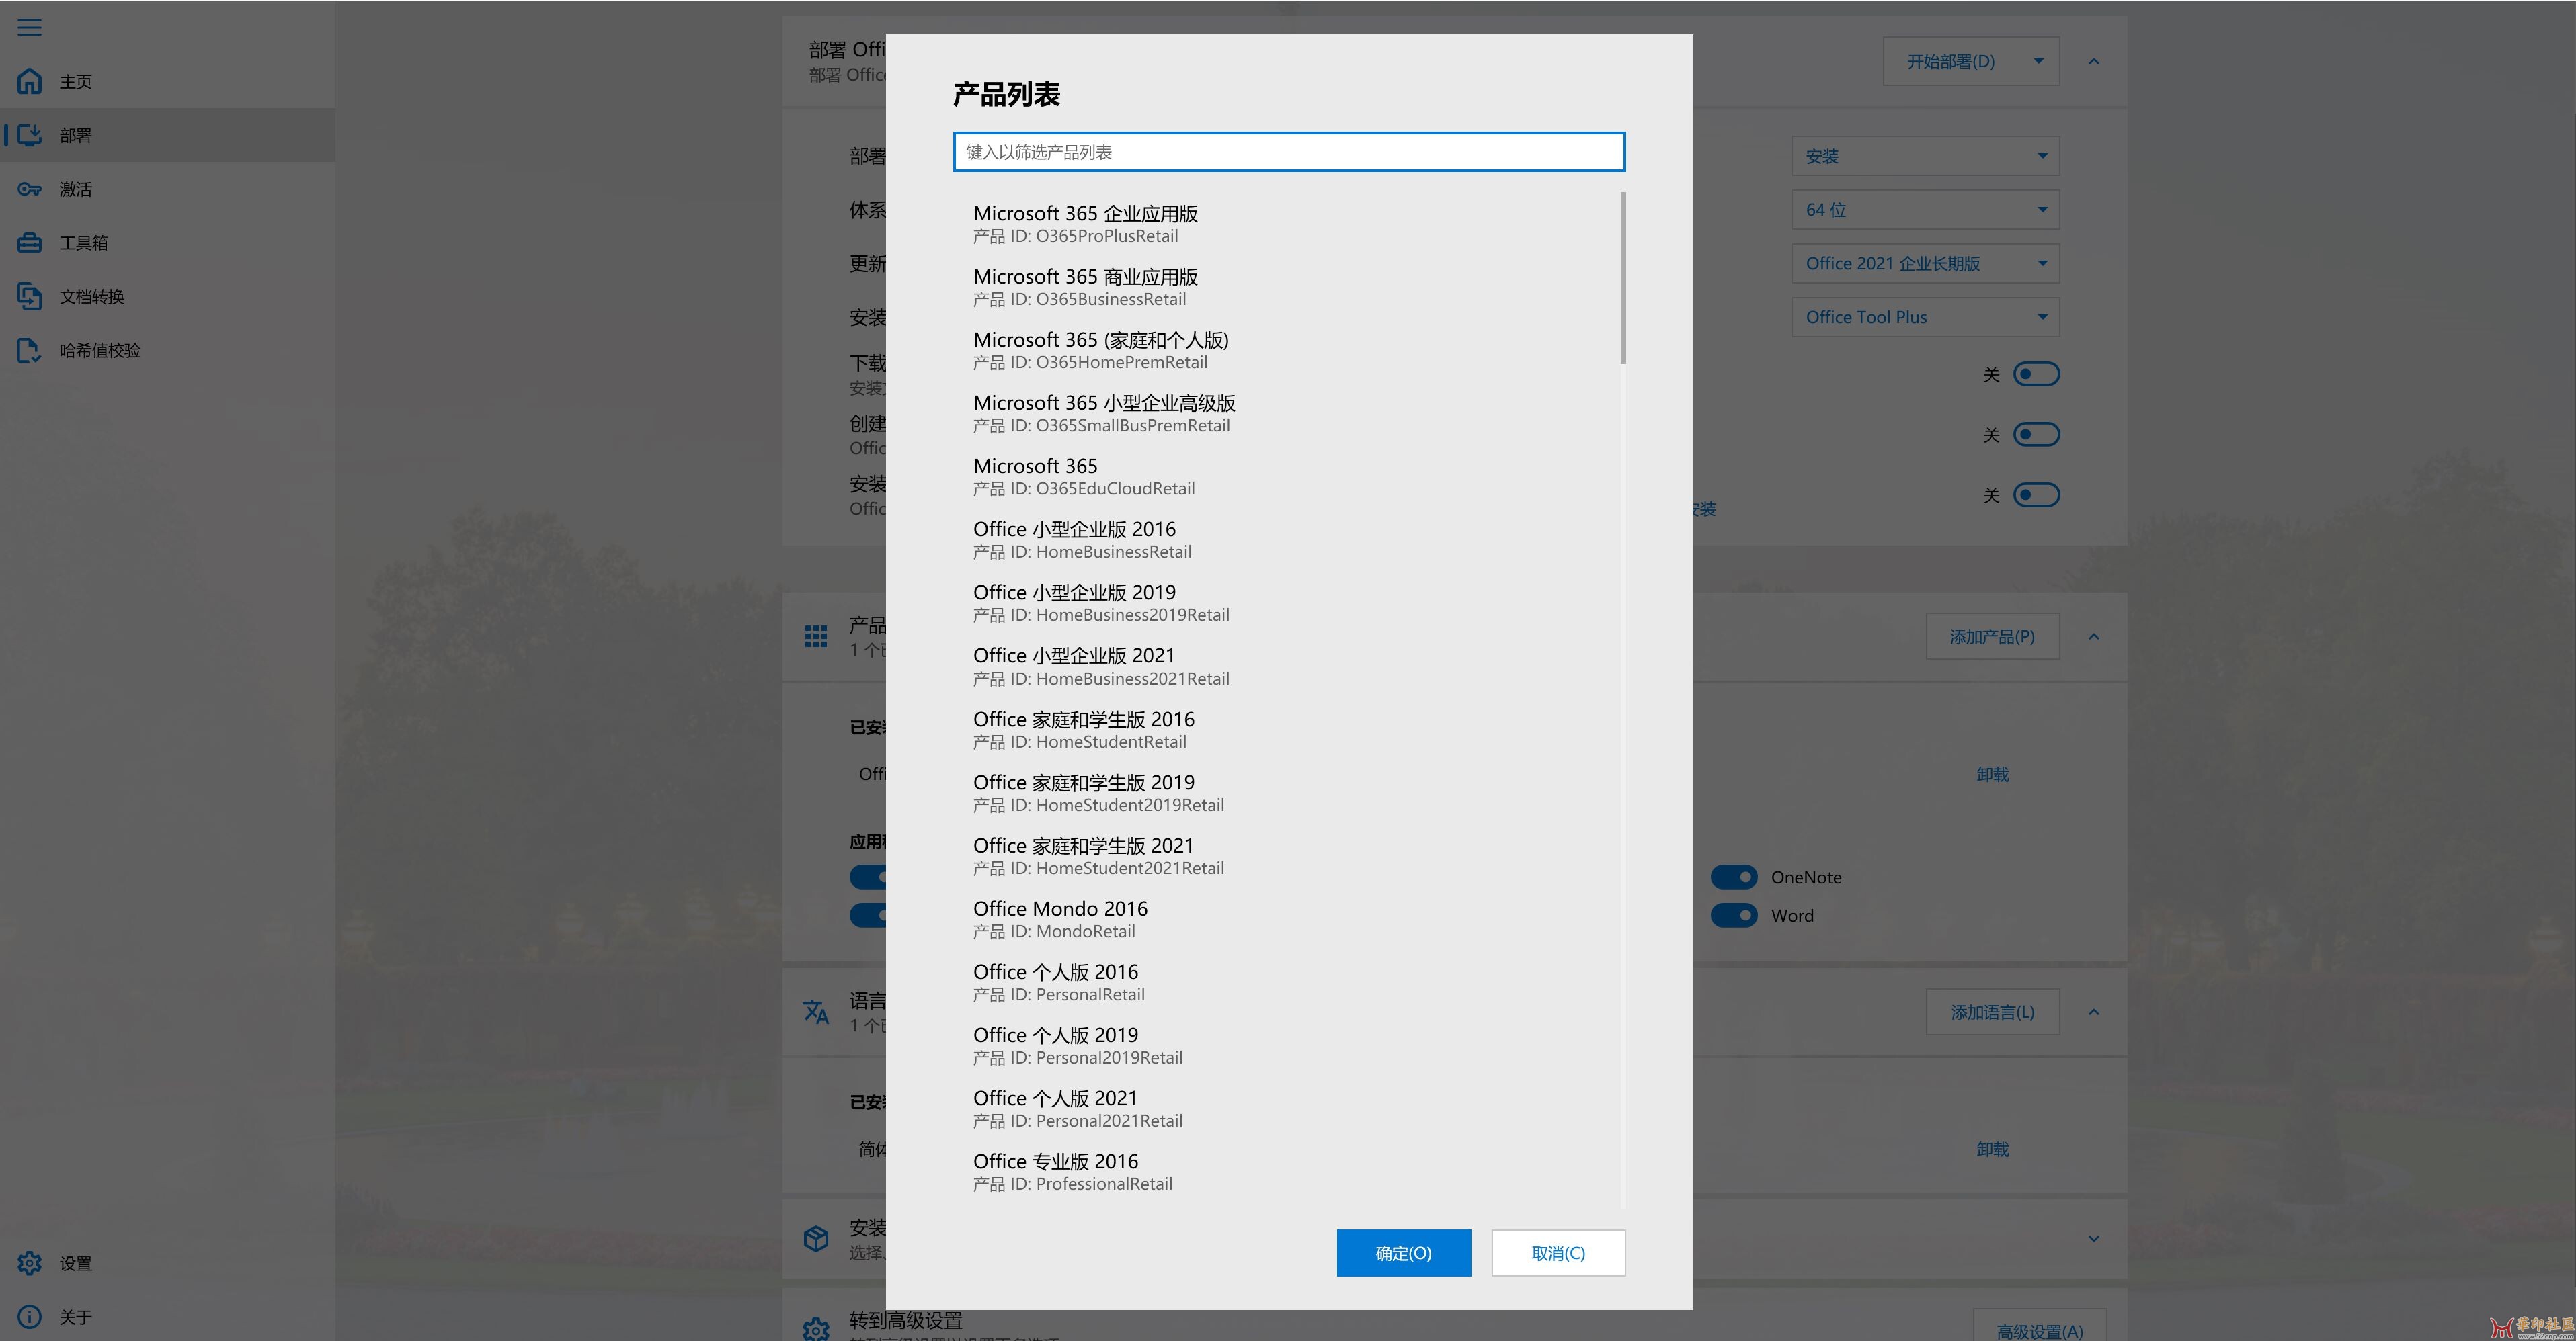Click the home icon in sidebar
2576x1341 pixels.
(x=29, y=81)
